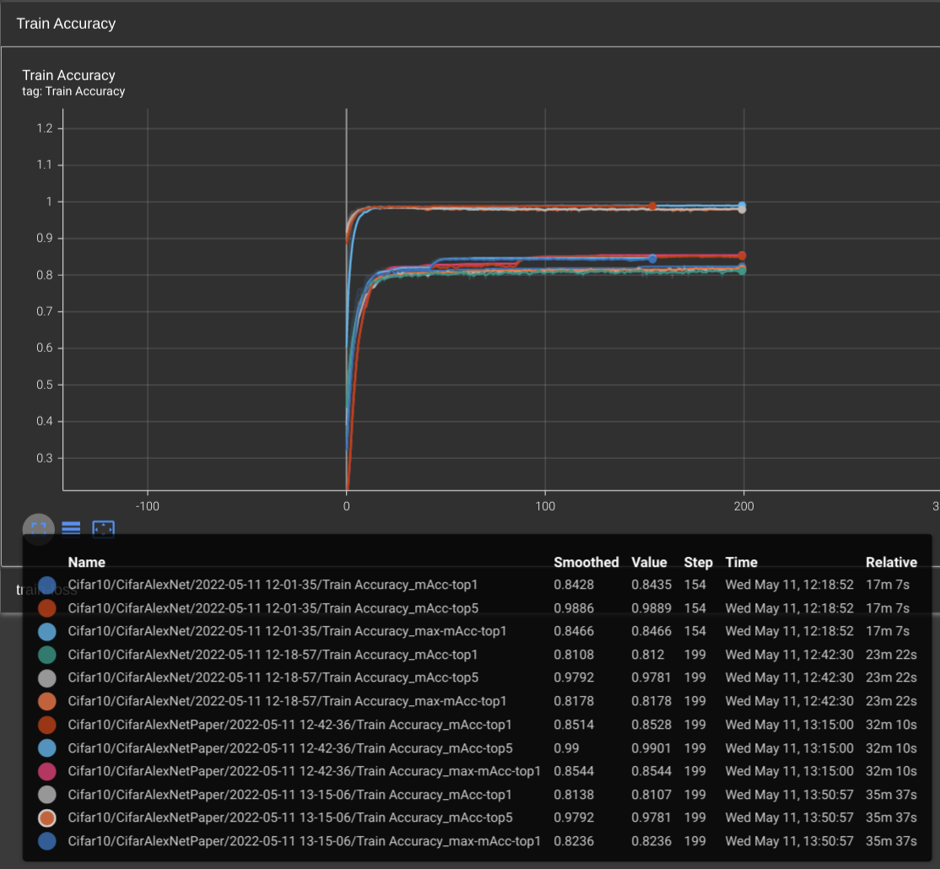Click the Smoothed column header
This screenshot has width=940, height=869.
coord(586,562)
